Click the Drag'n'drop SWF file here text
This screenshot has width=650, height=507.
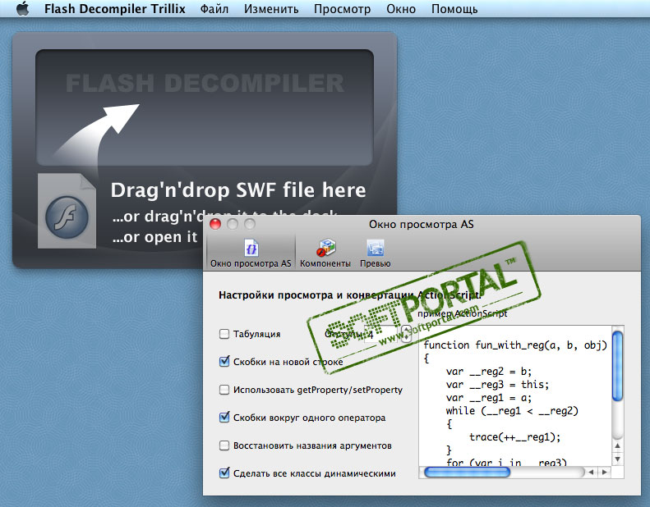(238, 190)
